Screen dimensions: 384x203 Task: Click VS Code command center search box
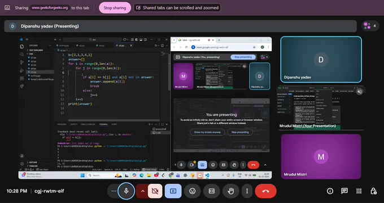click(92, 39)
